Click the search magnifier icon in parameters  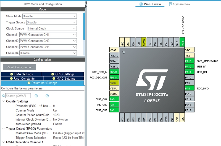pos(3,96)
